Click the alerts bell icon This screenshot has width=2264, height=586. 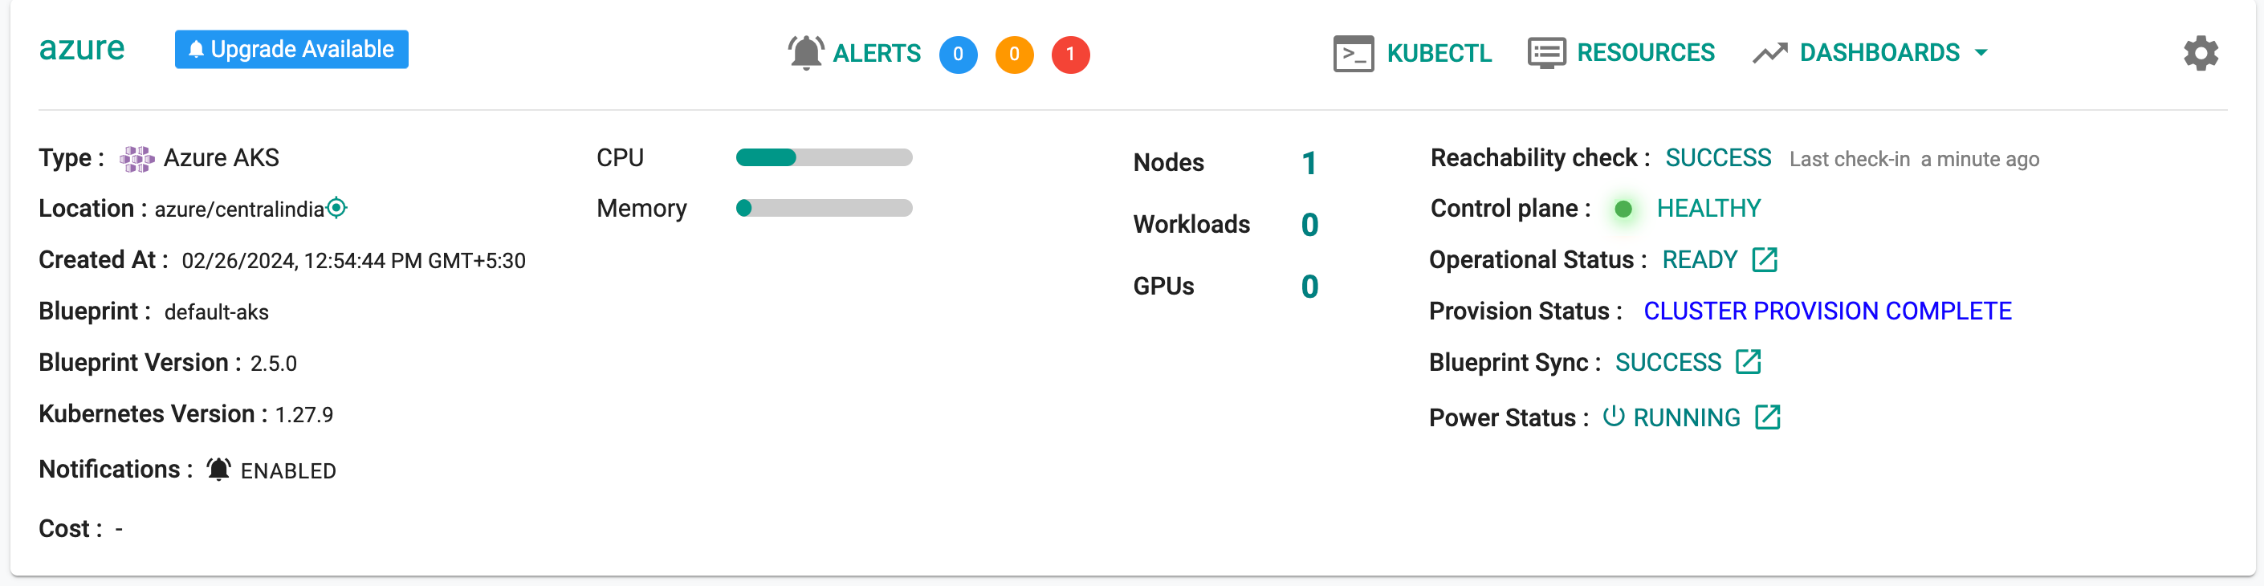click(806, 53)
